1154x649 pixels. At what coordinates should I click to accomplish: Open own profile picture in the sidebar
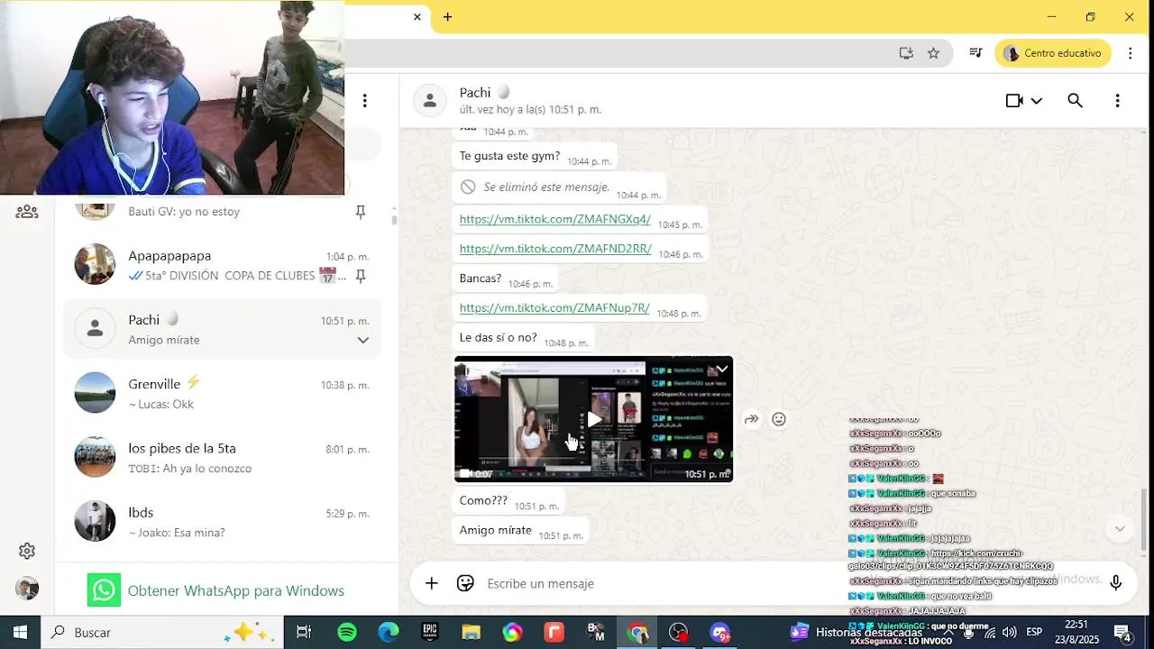27,589
